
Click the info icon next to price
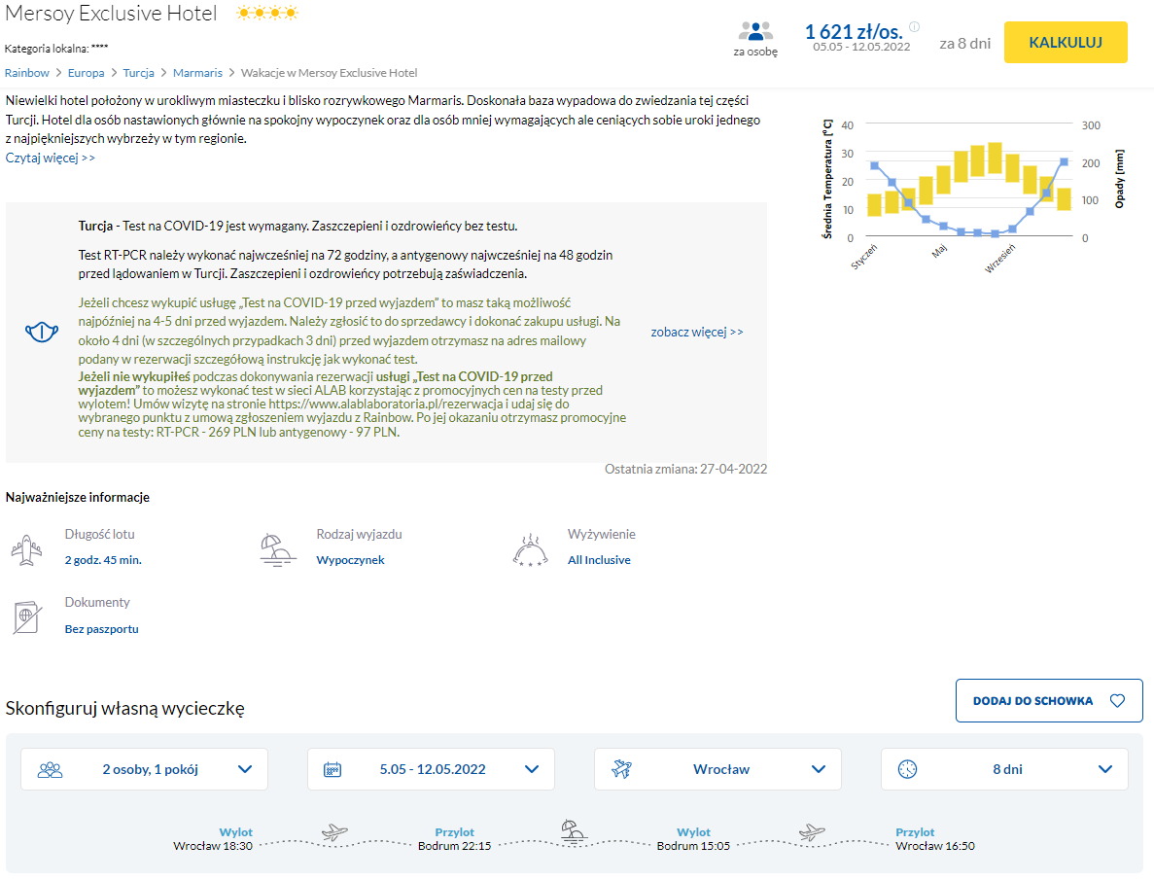click(x=914, y=27)
